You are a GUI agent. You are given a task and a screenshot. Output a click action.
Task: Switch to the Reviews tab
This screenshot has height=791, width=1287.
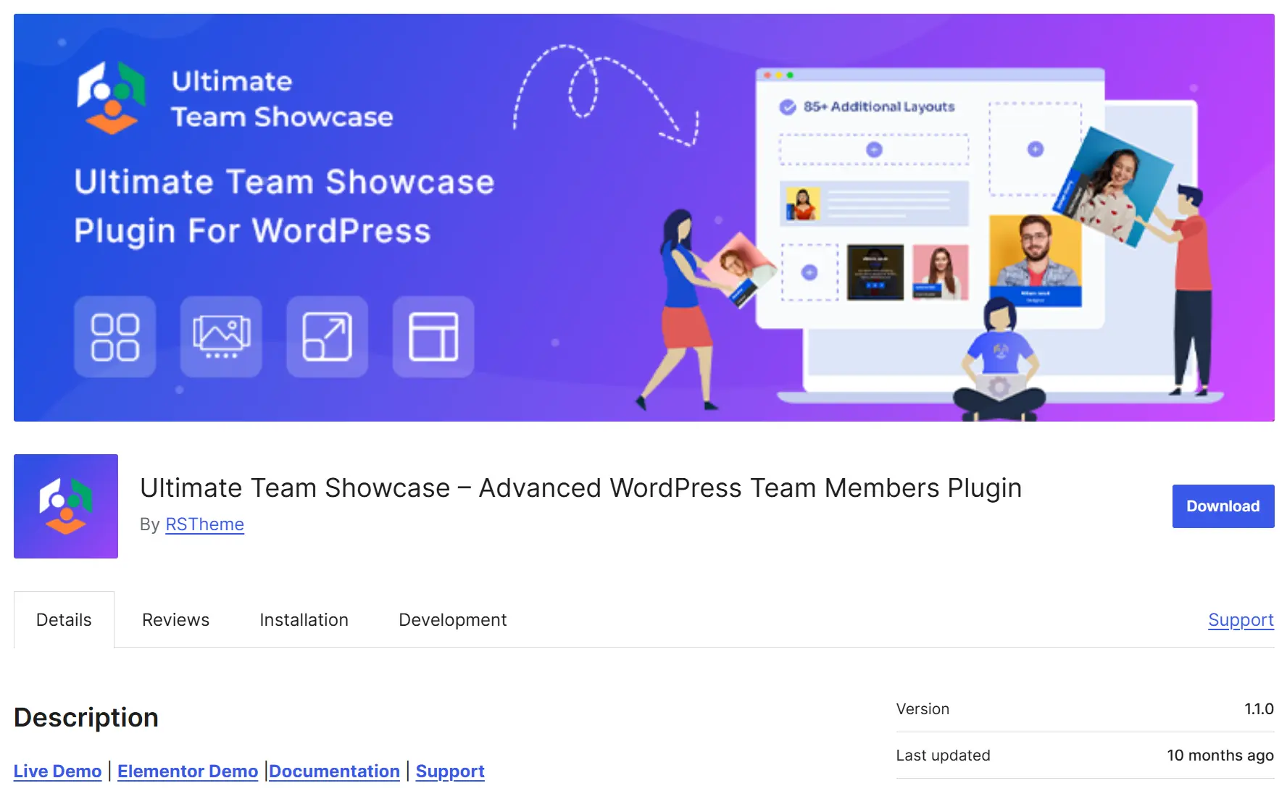(175, 620)
